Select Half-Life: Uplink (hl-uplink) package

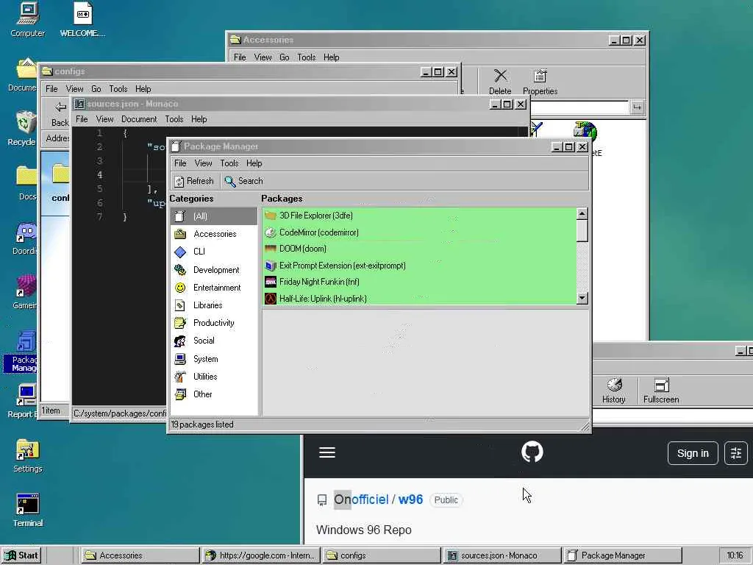[420, 299]
